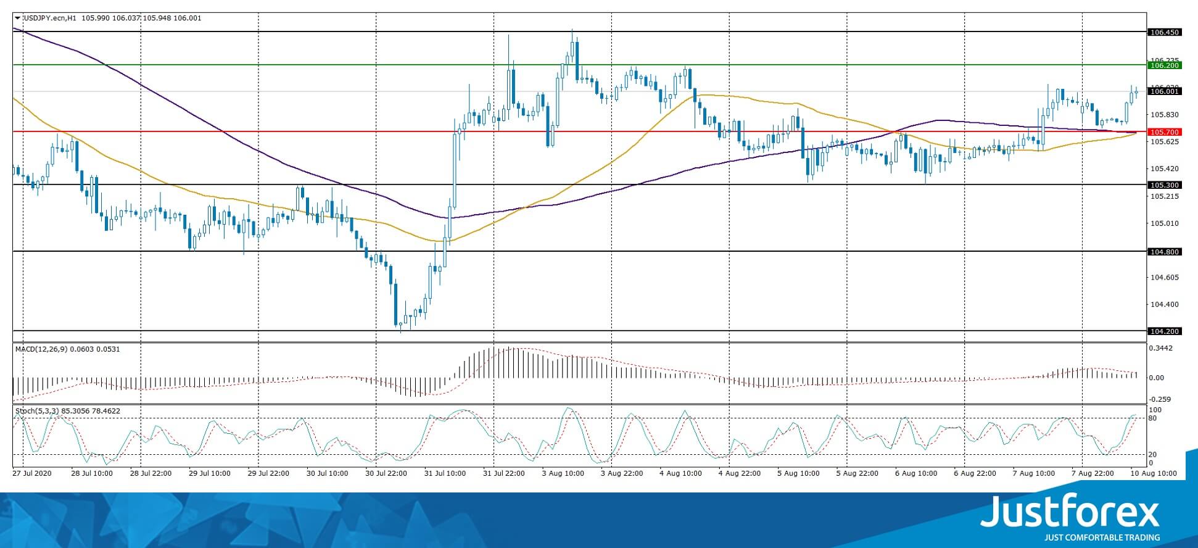The height and width of the screenshot is (548, 1198).
Task: Select the 29 Jul 10:00 time label
Action: (x=210, y=474)
